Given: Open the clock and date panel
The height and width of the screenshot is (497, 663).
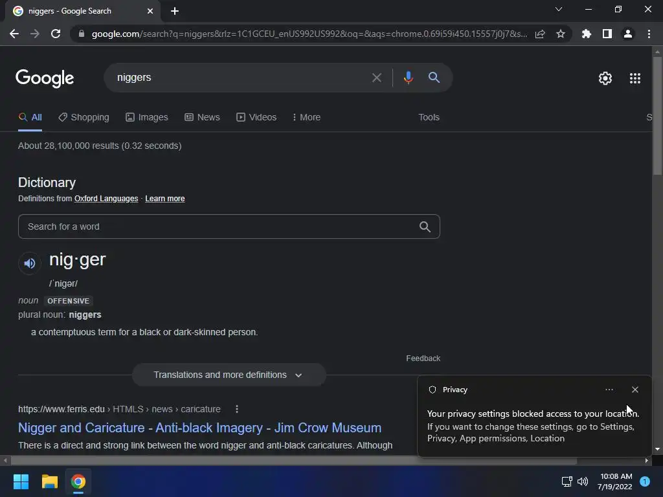Looking at the screenshot, I should (x=615, y=481).
